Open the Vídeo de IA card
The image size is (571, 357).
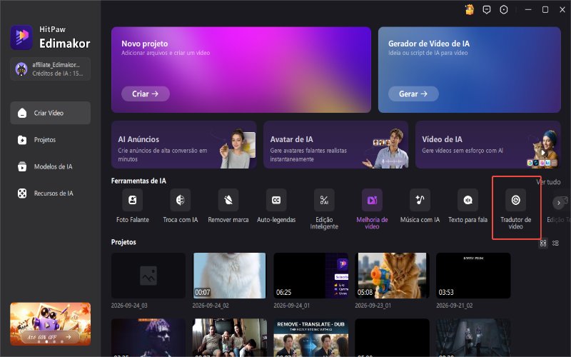[488, 145]
